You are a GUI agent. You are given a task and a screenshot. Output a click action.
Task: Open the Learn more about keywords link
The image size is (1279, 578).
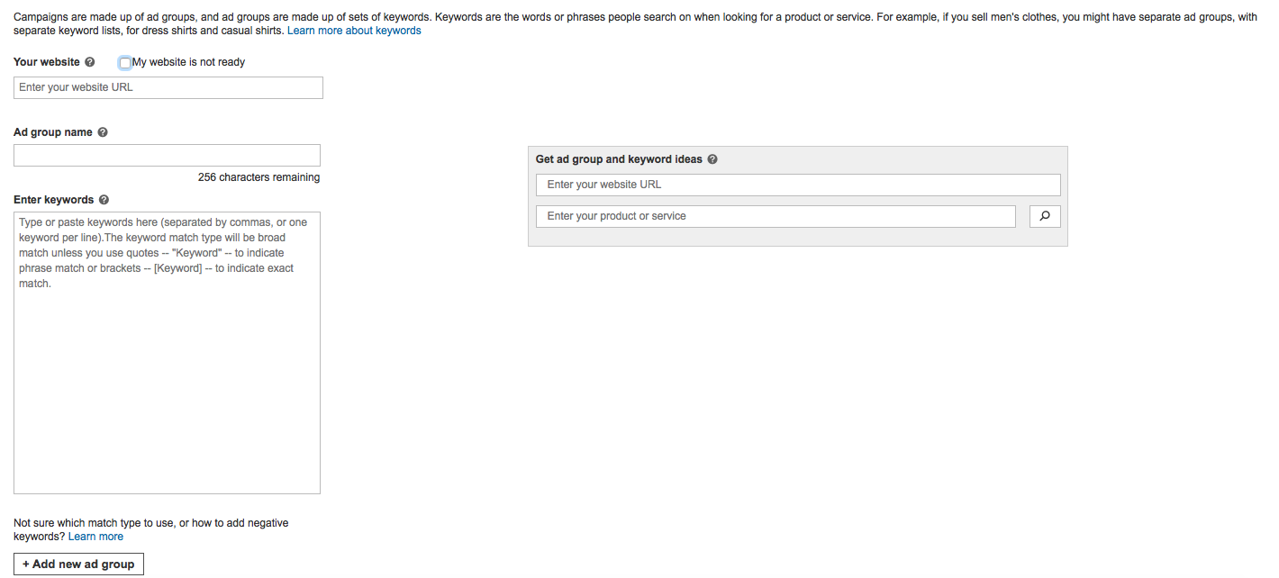[354, 31]
